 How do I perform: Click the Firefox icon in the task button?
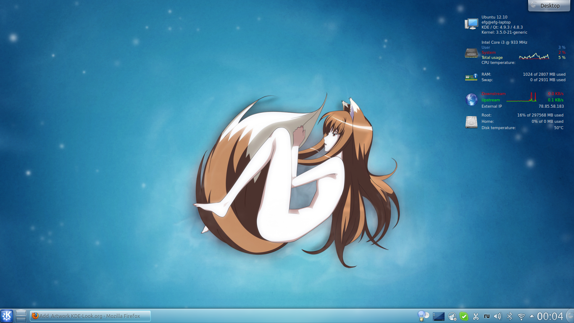[x=35, y=316]
